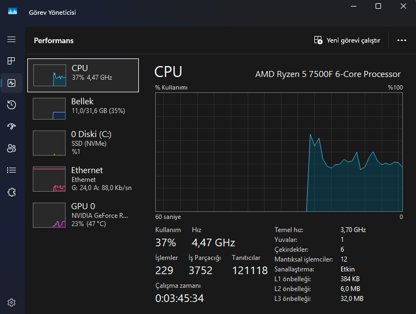416x314 pixels.
Task: Open the hamburger navigation menu
Action: pos(11,39)
